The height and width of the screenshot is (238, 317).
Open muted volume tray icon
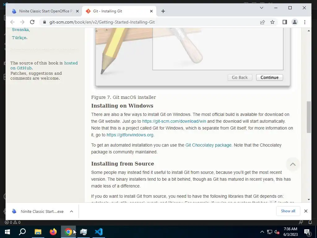pyautogui.click(x=277, y=232)
